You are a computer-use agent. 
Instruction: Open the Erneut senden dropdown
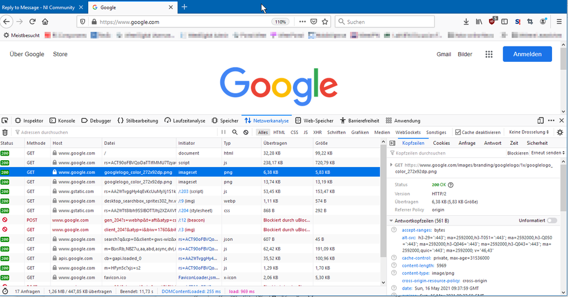(548, 153)
